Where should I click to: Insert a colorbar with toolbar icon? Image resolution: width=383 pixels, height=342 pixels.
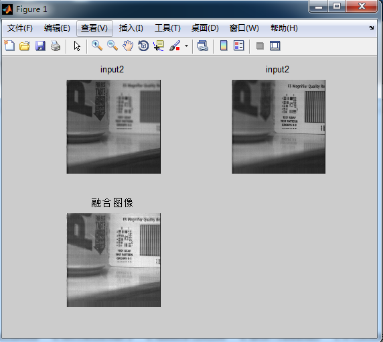pyautogui.click(x=224, y=46)
